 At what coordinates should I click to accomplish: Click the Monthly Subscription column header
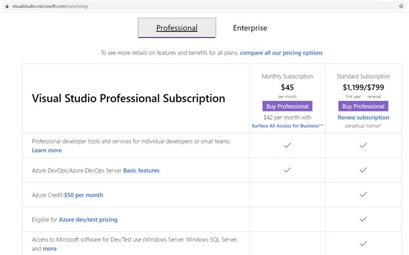287,77
